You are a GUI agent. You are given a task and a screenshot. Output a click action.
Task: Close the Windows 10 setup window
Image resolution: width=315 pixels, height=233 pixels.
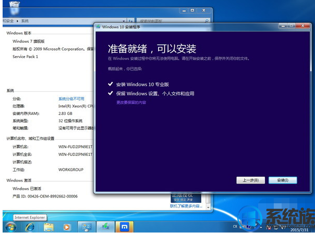pos(302,26)
